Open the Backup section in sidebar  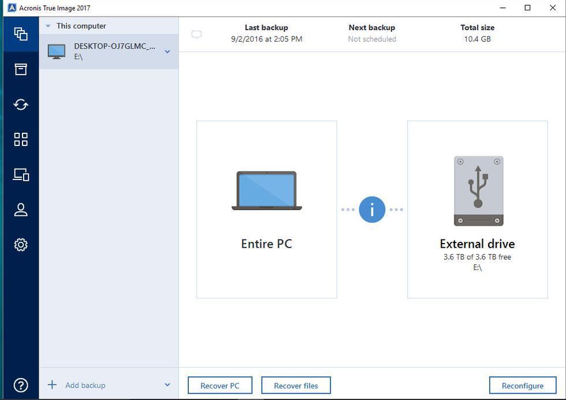tap(21, 34)
